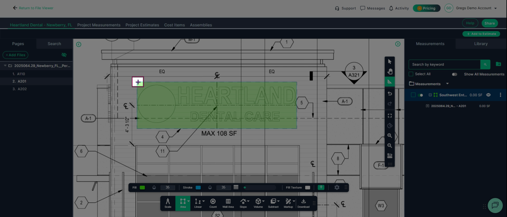Screen dimensions: 507x217
Task: Click the redo arrow icon
Action: [390, 103]
